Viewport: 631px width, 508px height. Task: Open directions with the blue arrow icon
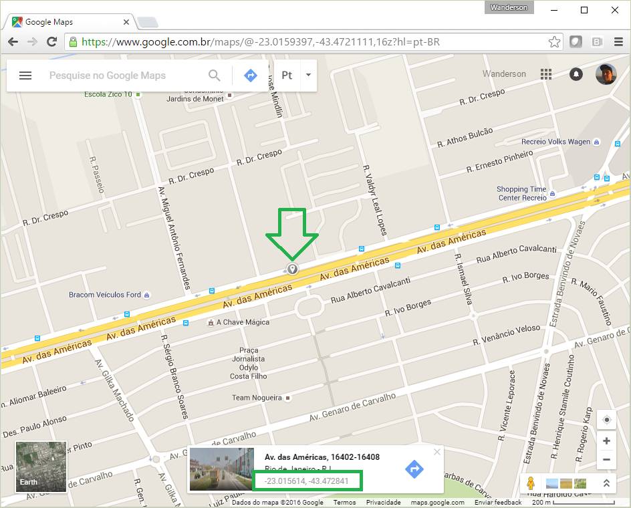250,75
